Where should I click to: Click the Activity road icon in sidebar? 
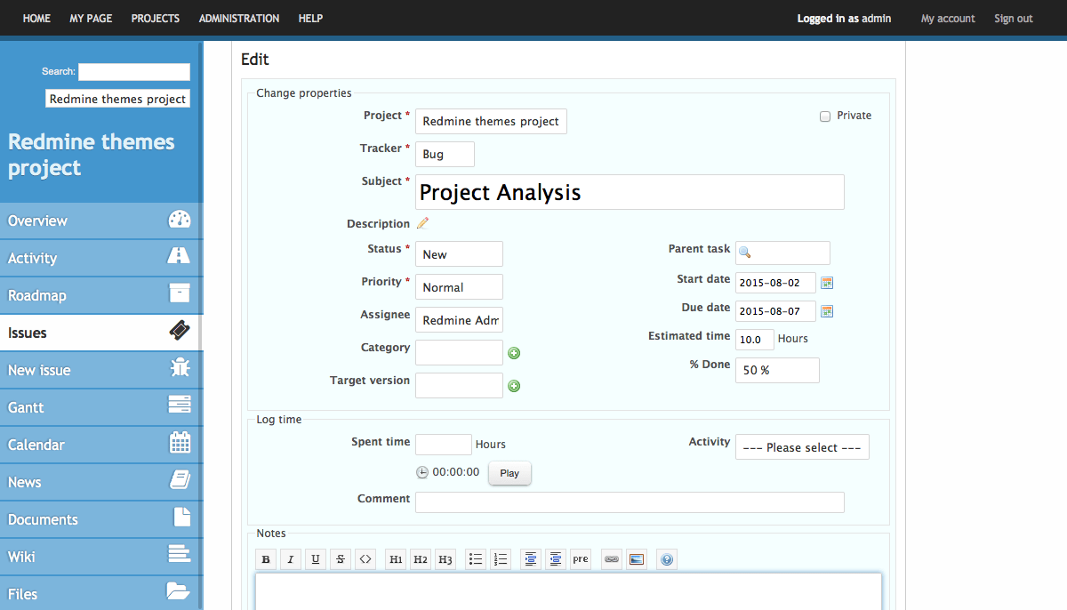point(179,256)
